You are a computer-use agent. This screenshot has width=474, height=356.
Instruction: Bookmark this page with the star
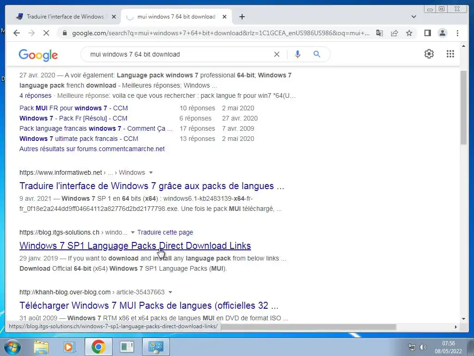point(409,33)
